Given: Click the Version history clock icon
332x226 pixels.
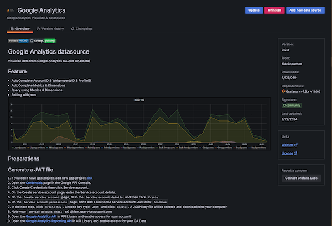Looking at the screenshot, I should pos(38,28).
